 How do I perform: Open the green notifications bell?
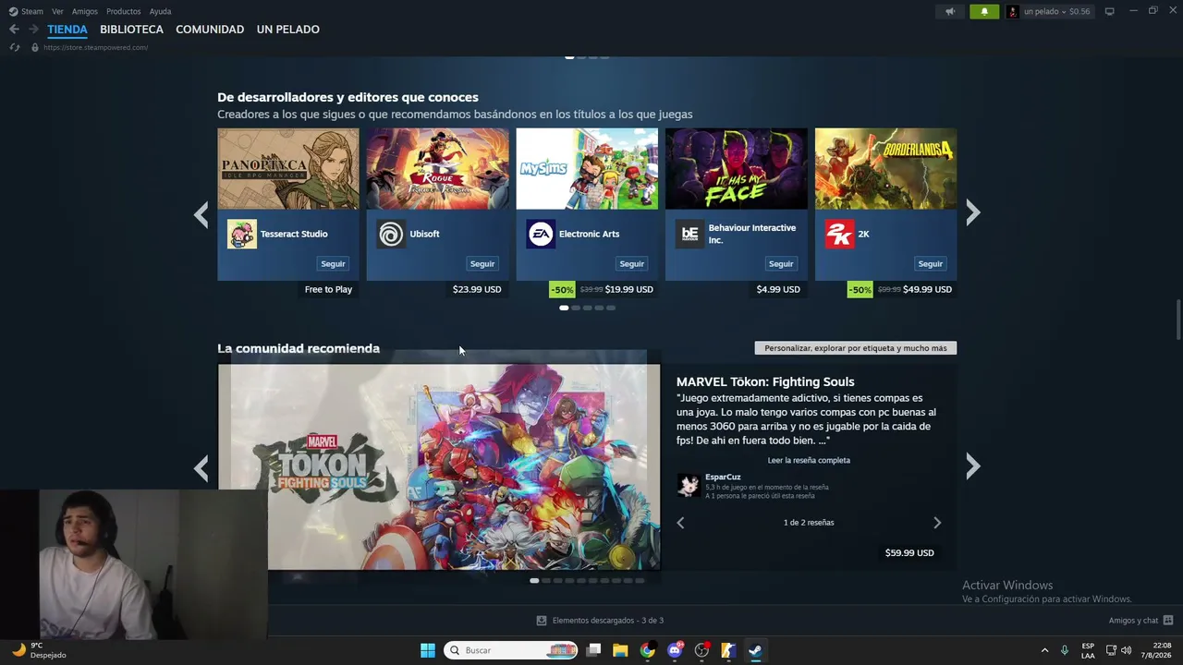pos(984,11)
